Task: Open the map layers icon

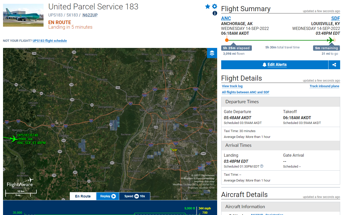Action: [x=212, y=53]
